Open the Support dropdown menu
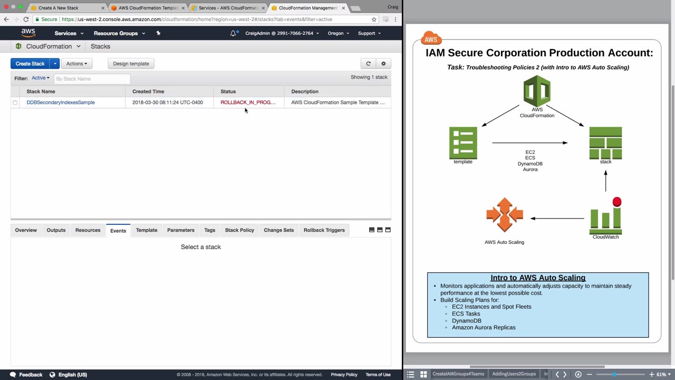Image resolution: width=675 pixels, height=380 pixels. [369, 33]
